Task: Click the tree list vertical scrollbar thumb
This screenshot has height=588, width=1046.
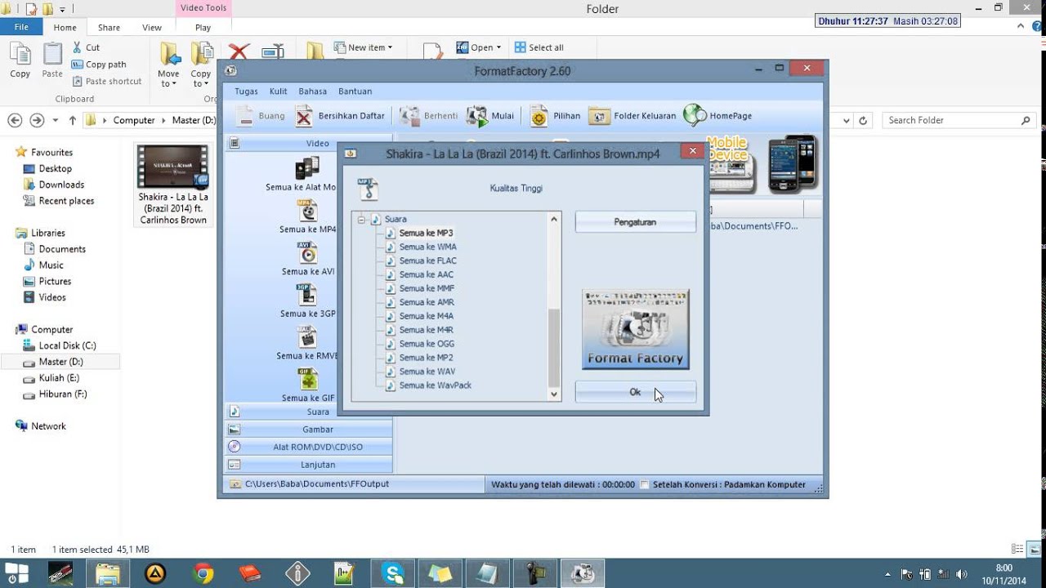Action: pos(554,347)
